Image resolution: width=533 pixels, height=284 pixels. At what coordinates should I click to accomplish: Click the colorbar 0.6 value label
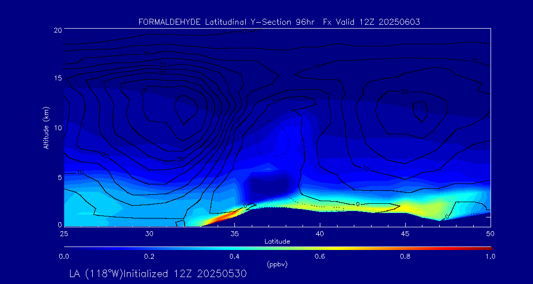320,256
